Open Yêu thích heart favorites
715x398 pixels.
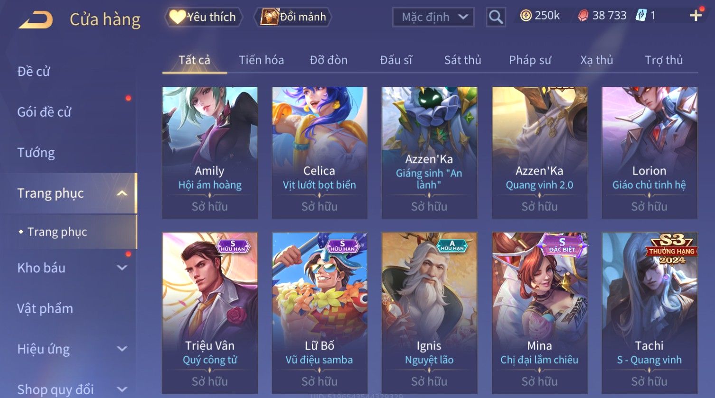pos(203,17)
